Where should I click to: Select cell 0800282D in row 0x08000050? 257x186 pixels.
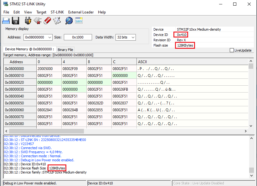click(99, 103)
